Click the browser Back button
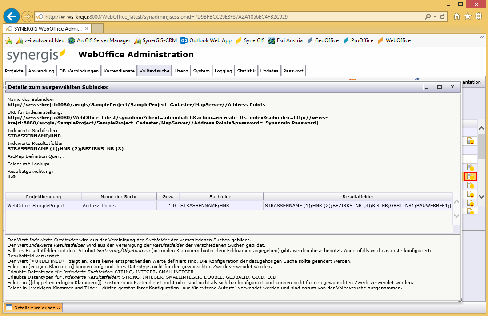Viewport: 488px width, 316px height. tap(11, 16)
